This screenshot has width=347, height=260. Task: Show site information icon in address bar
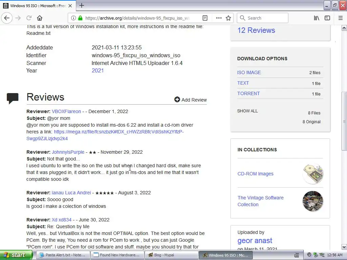click(x=74, y=18)
